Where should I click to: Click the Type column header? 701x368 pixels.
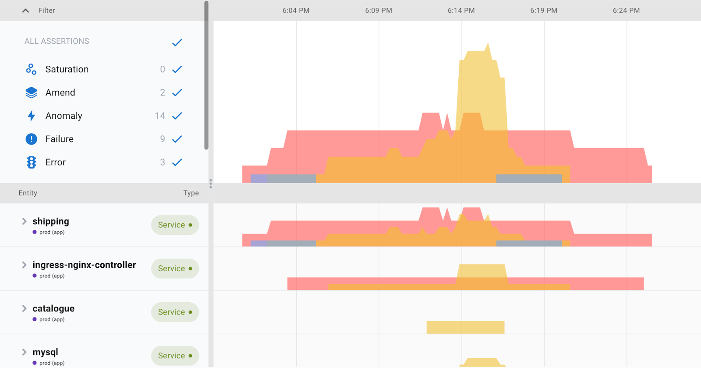(191, 193)
